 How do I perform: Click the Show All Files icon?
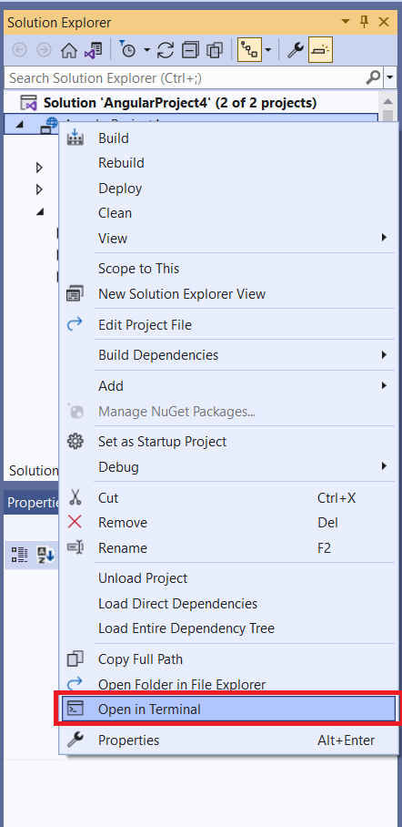215,50
